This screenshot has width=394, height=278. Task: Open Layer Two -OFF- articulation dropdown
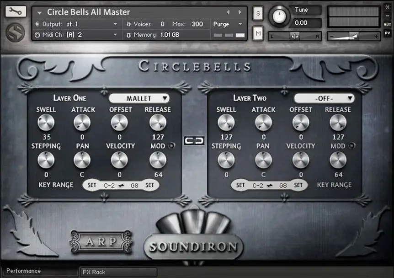324,98
